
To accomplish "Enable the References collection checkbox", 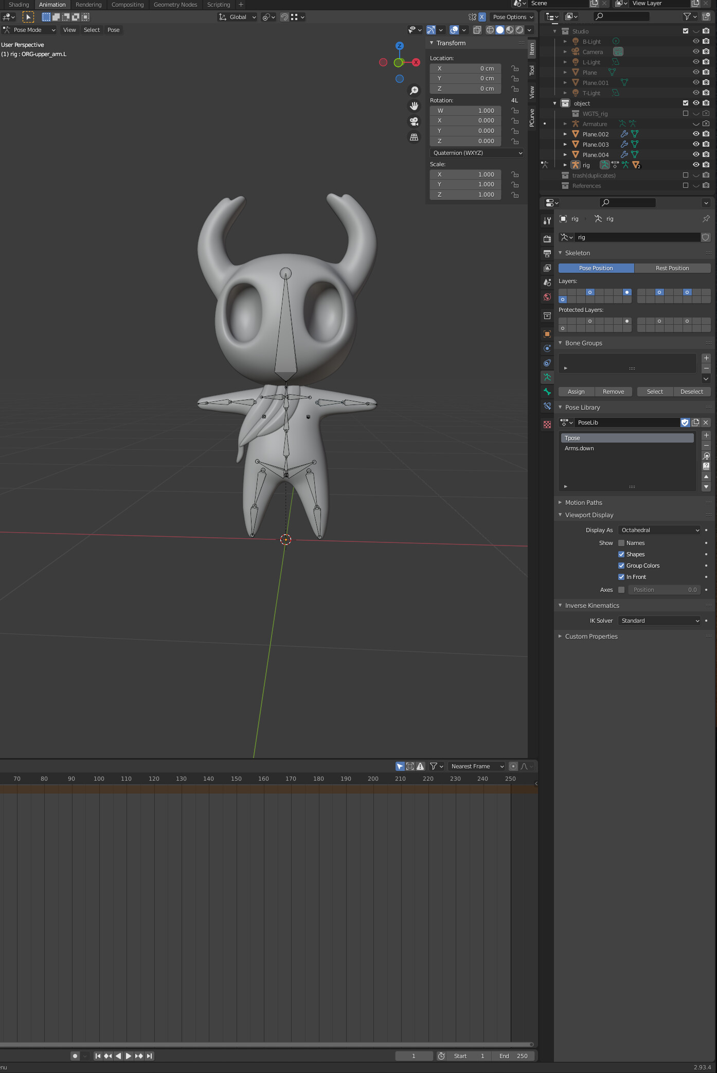I will pyautogui.click(x=686, y=186).
